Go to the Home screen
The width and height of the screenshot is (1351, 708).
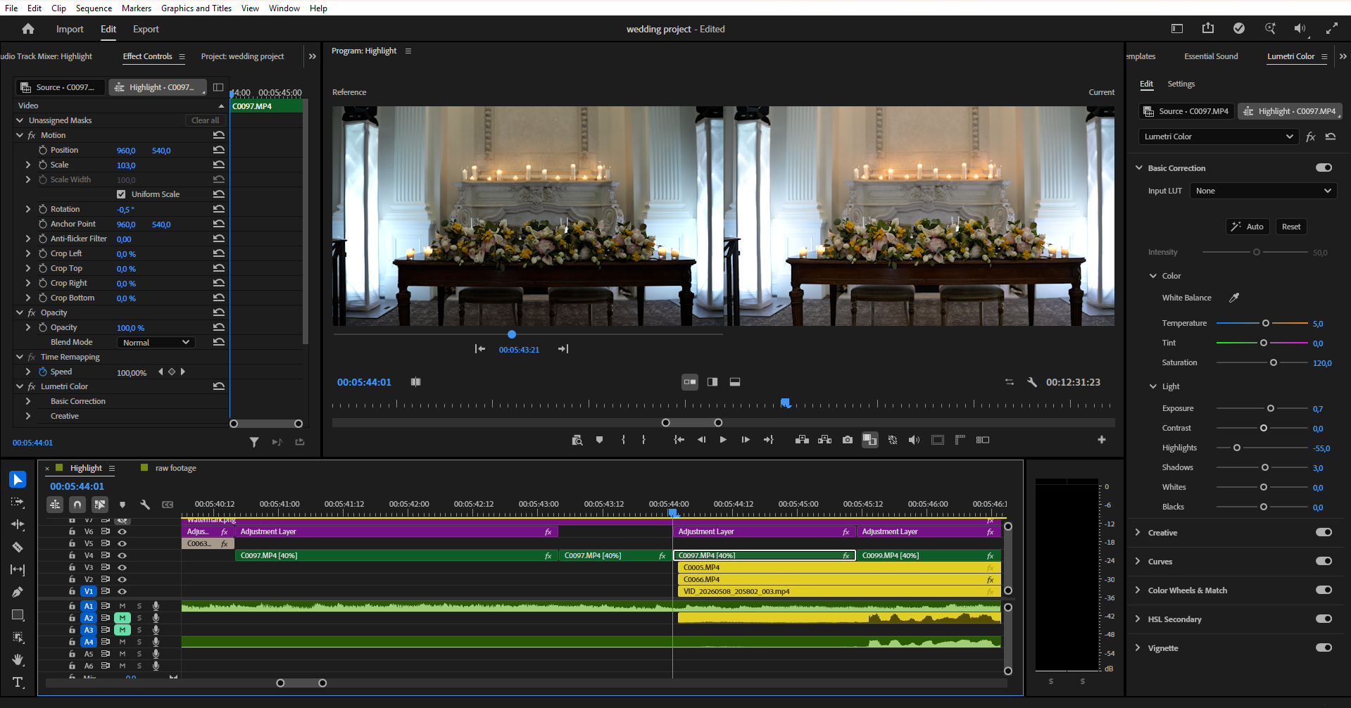(x=28, y=29)
